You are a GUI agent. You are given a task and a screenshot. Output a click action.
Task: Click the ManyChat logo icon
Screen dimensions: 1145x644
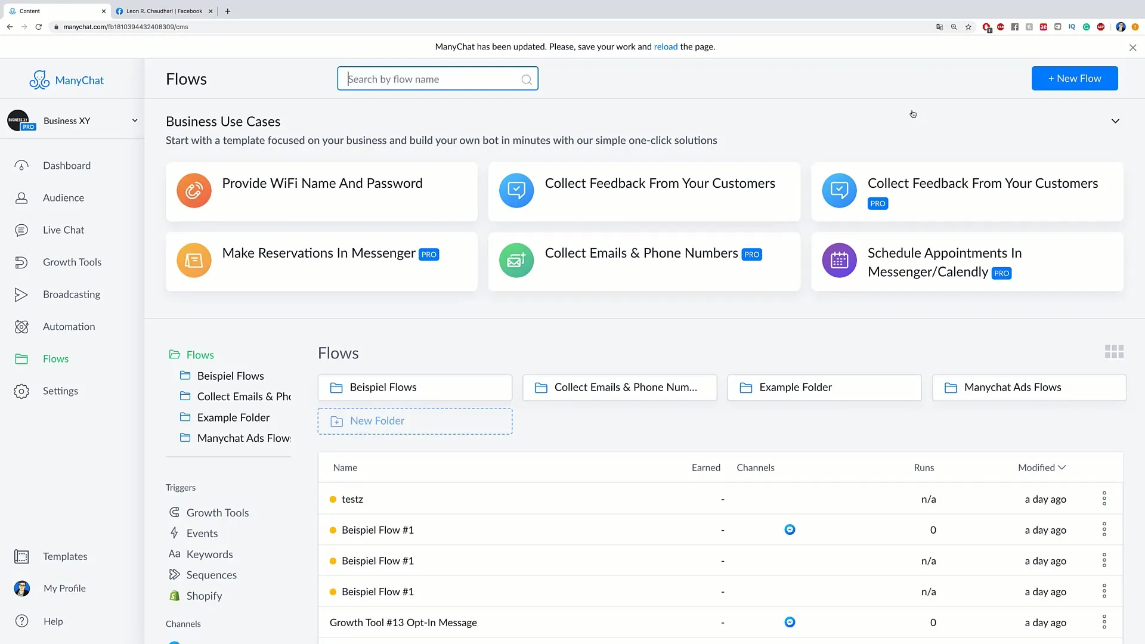pos(40,79)
